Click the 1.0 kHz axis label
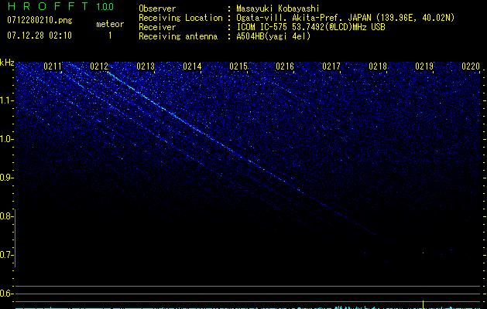Viewport: 487px width, 309px height. (x=6, y=139)
